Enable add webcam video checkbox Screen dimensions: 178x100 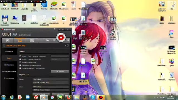pyautogui.click(x=20, y=68)
